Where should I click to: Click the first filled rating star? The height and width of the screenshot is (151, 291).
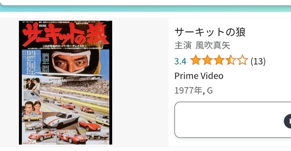pos(196,60)
